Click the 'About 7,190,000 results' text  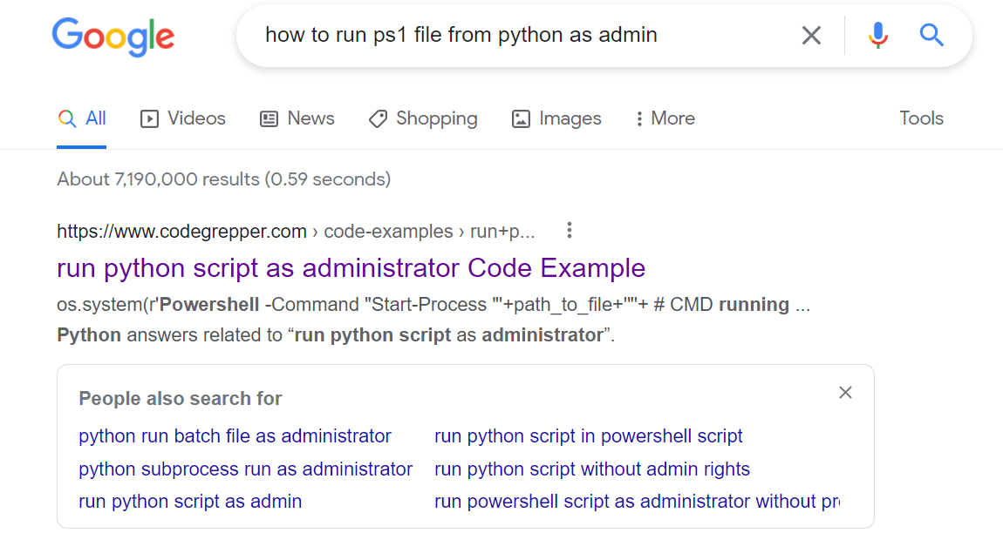224,179
